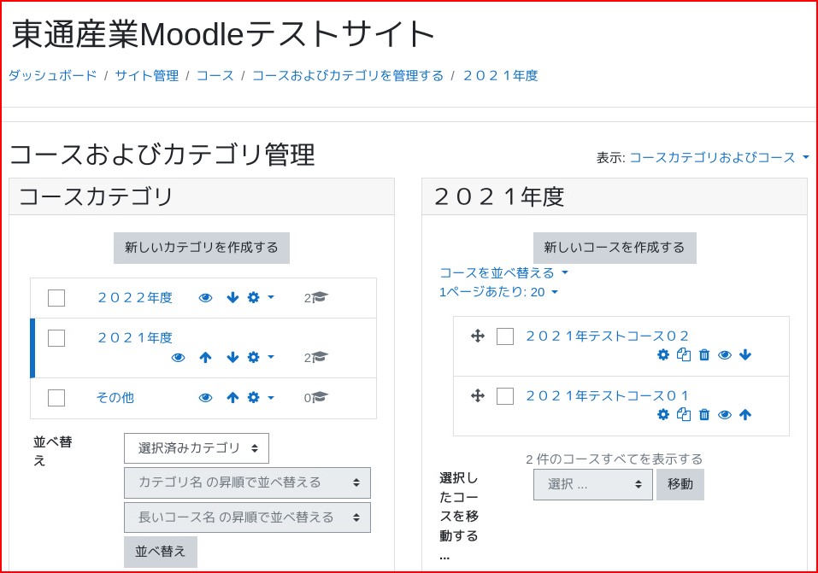The image size is (818, 573).
Task: Click the コースおよびカテゴリ管理 heading
Action: [x=162, y=155]
